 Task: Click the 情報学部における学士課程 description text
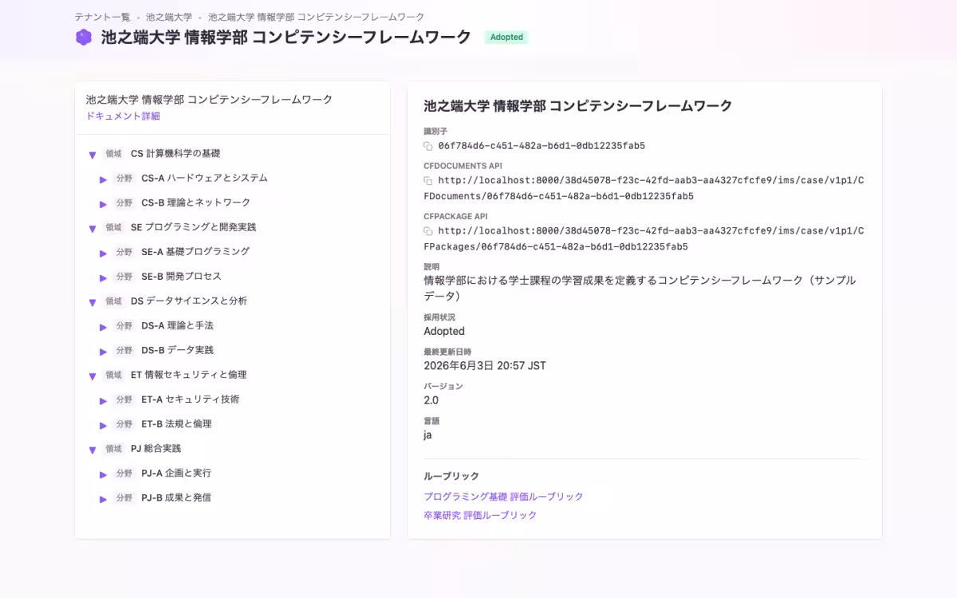(x=640, y=288)
